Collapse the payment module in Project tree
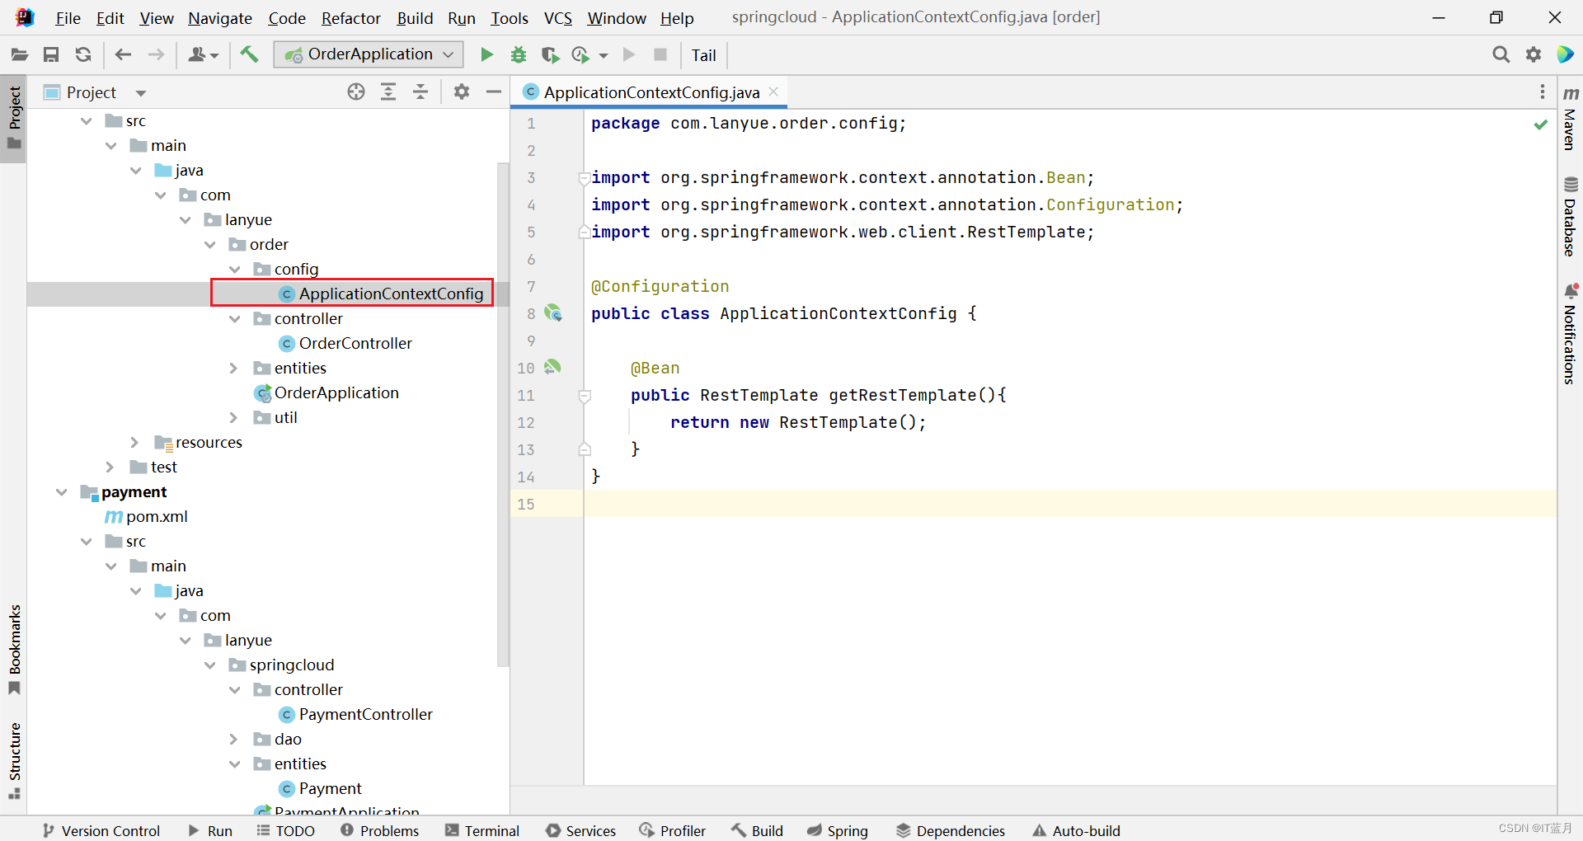 62,491
